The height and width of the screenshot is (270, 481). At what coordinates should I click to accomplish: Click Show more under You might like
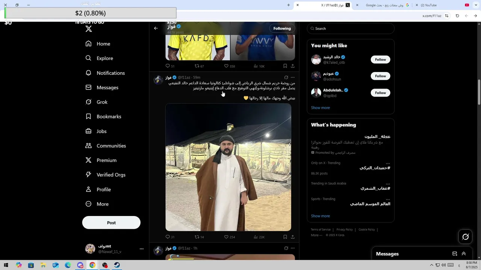[x=321, y=108]
